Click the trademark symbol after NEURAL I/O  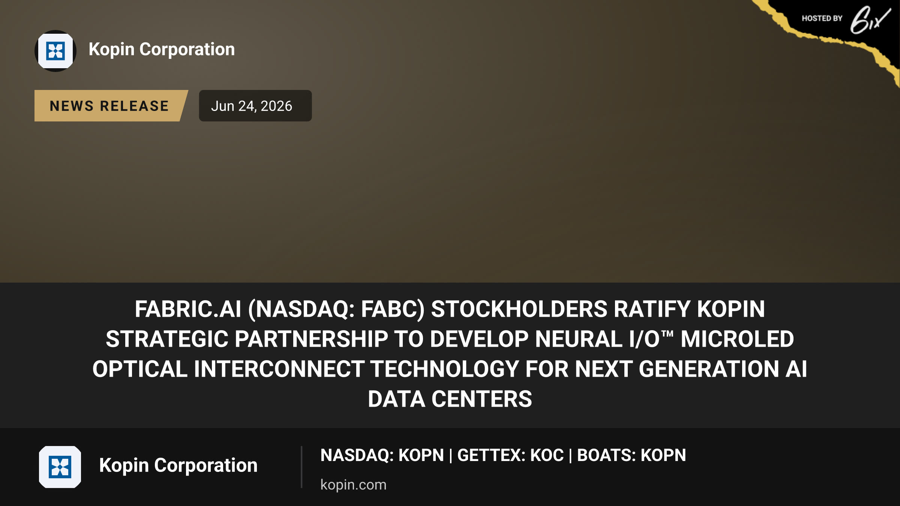pos(667,333)
